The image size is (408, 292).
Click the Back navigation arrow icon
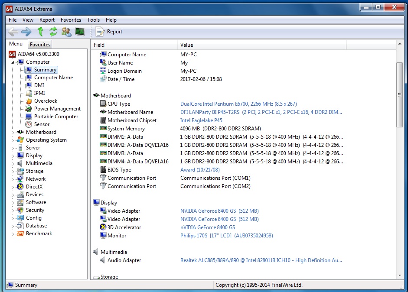13,32
